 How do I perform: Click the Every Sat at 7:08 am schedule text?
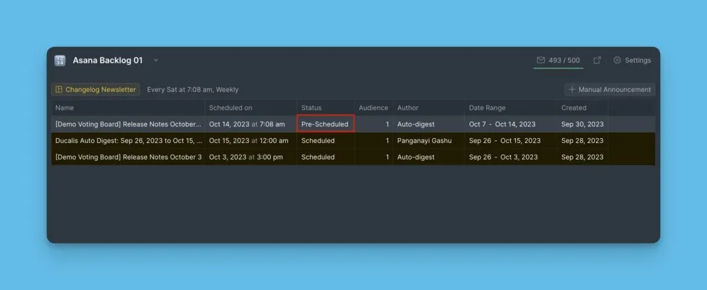coord(193,90)
